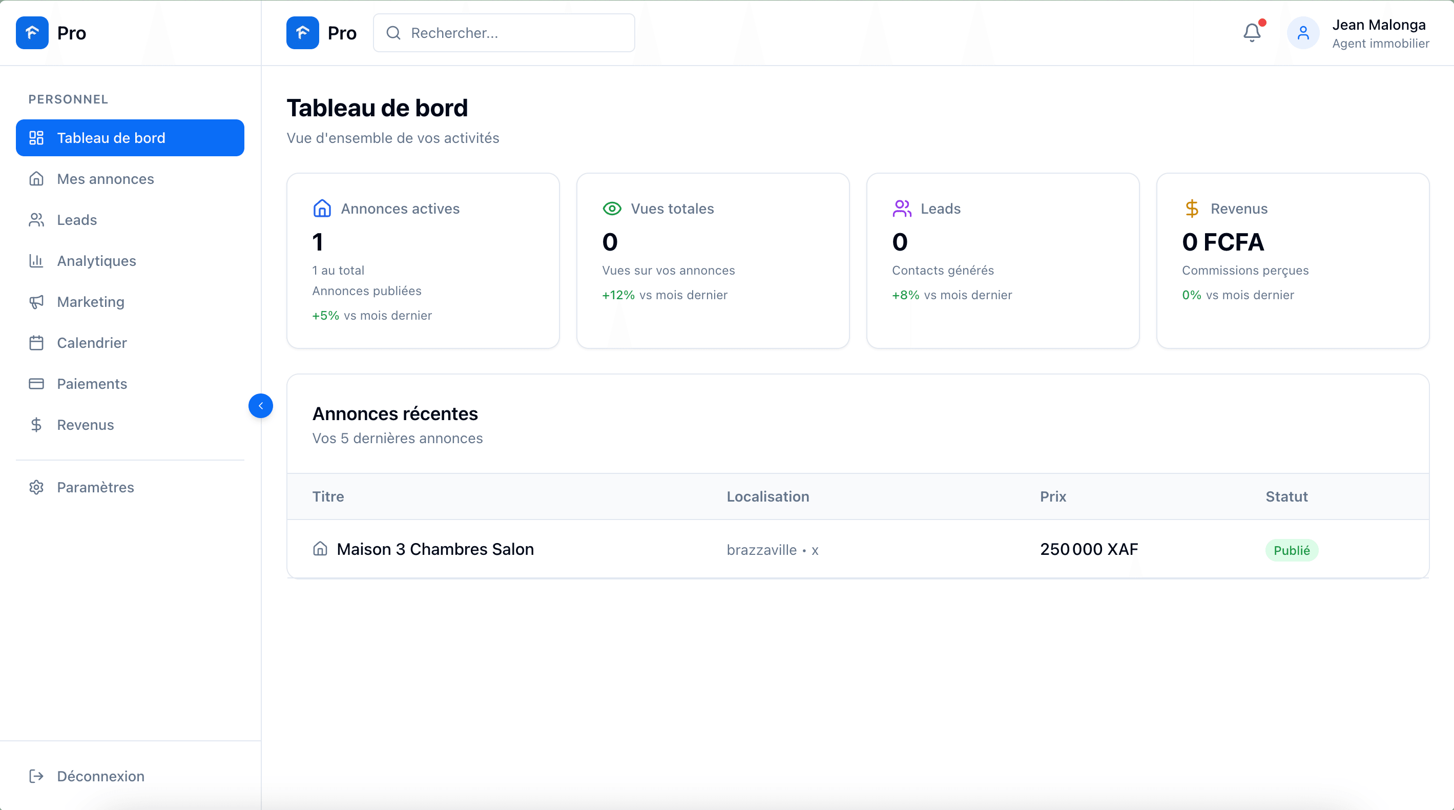
Task: Open the listing Maison 3 Chambres Salon
Action: tap(435, 549)
